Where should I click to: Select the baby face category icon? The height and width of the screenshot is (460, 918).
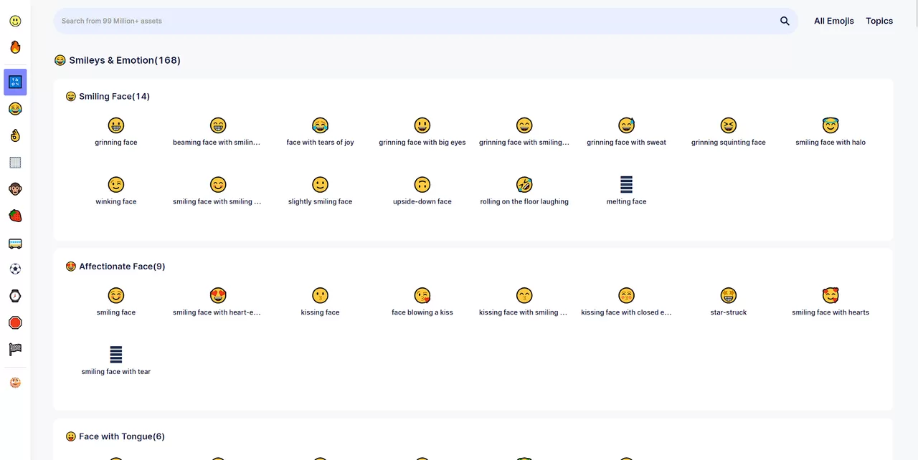15,382
